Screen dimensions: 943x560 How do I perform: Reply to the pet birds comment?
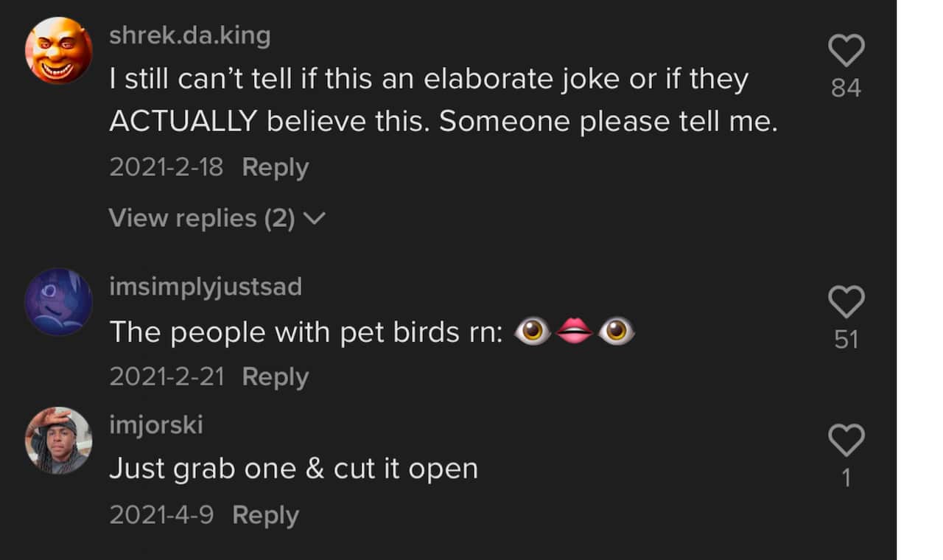(x=275, y=377)
